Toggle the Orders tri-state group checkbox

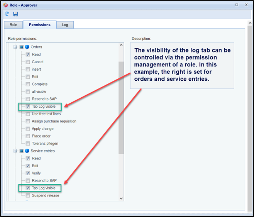[22, 47]
